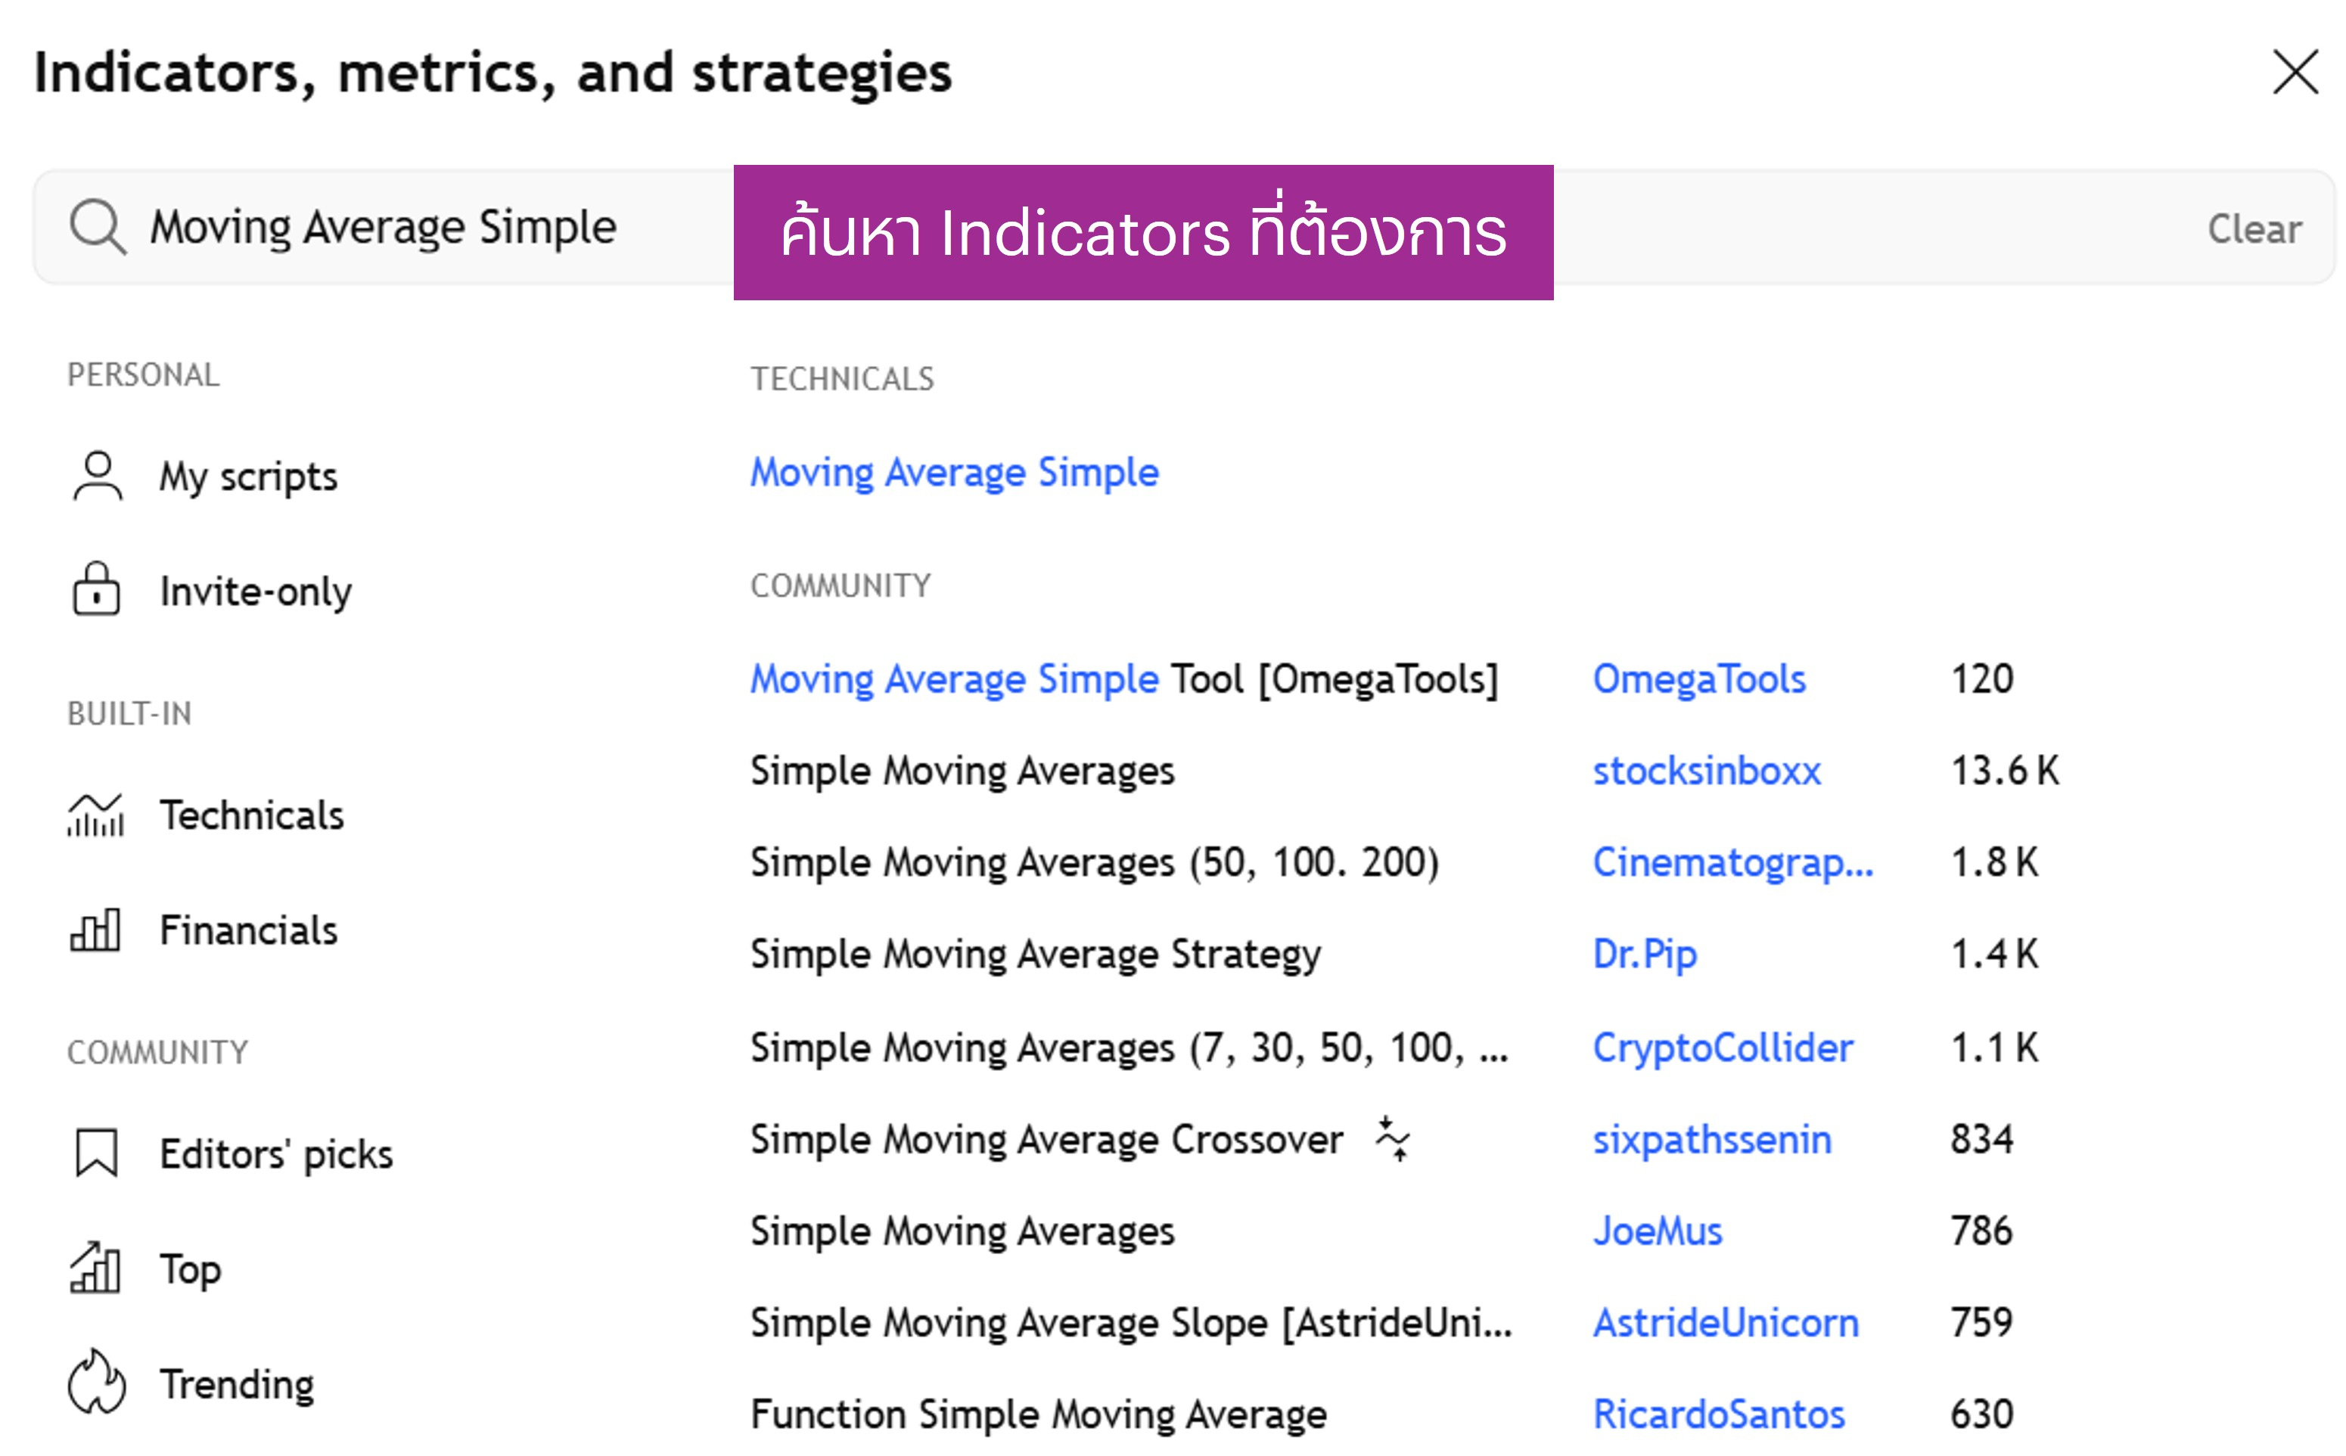This screenshot has width=2346, height=1456.
Task: Clear the search query
Action: pyautogui.click(x=2254, y=229)
